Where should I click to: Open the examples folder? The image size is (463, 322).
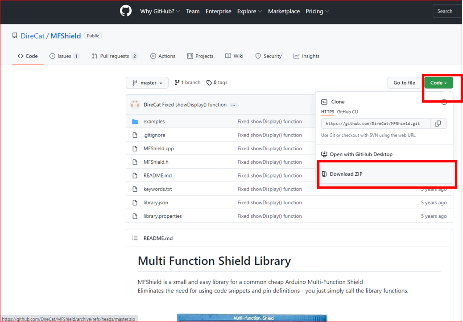pos(154,122)
